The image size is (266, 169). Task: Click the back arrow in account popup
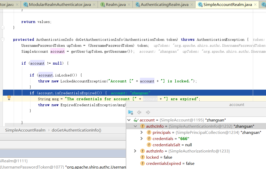coord(139,112)
